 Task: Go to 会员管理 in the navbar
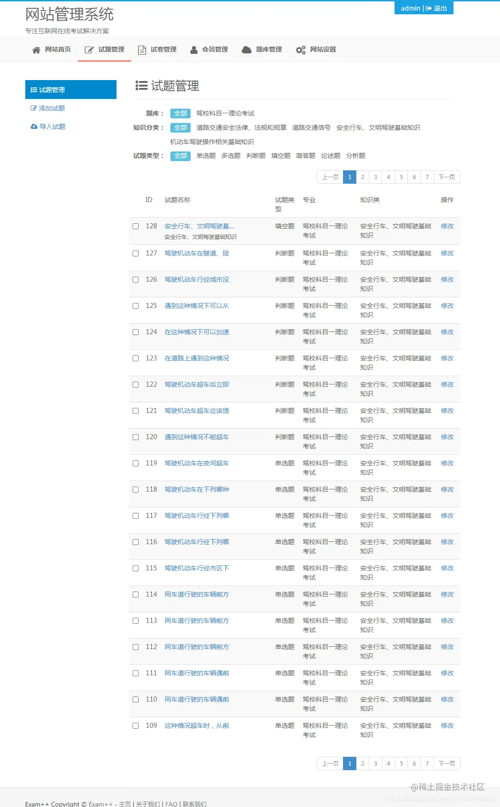click(209, 50)
